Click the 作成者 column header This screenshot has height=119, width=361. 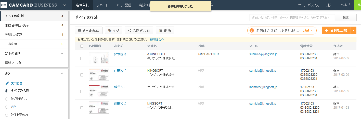[x=338, y=46]
